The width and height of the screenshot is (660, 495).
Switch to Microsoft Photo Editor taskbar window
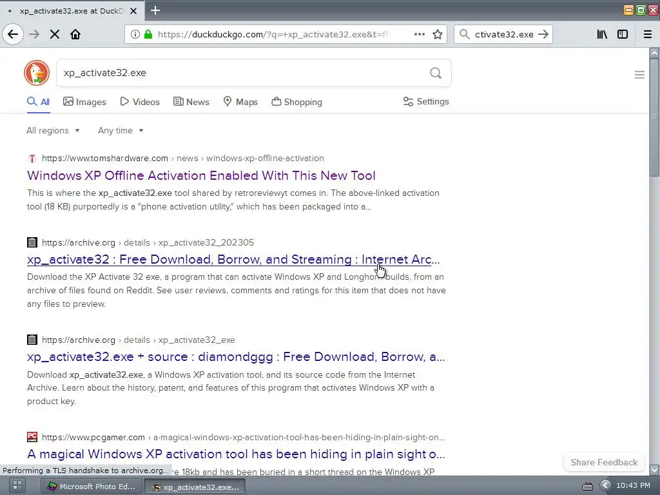[91, 486]
